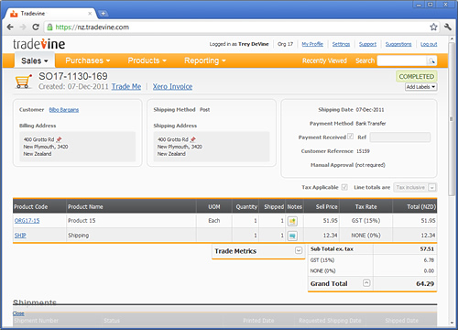Open the Trade Me link
This screenshot has height=330, width=458.
(126, 87)
